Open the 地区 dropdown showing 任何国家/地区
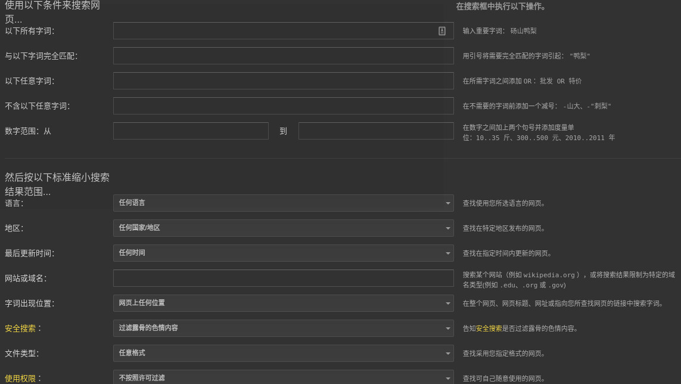 point(283,228)
